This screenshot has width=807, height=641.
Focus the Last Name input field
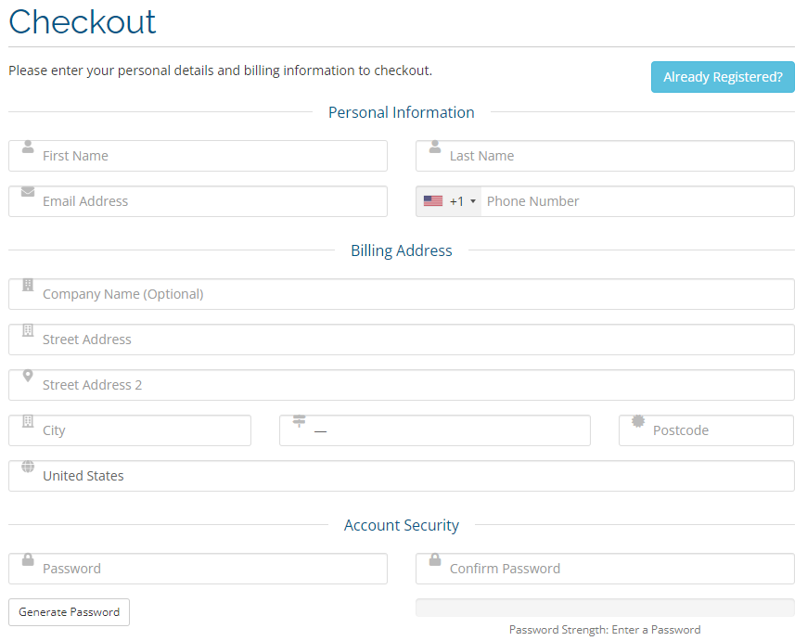[x=617, y=156]
